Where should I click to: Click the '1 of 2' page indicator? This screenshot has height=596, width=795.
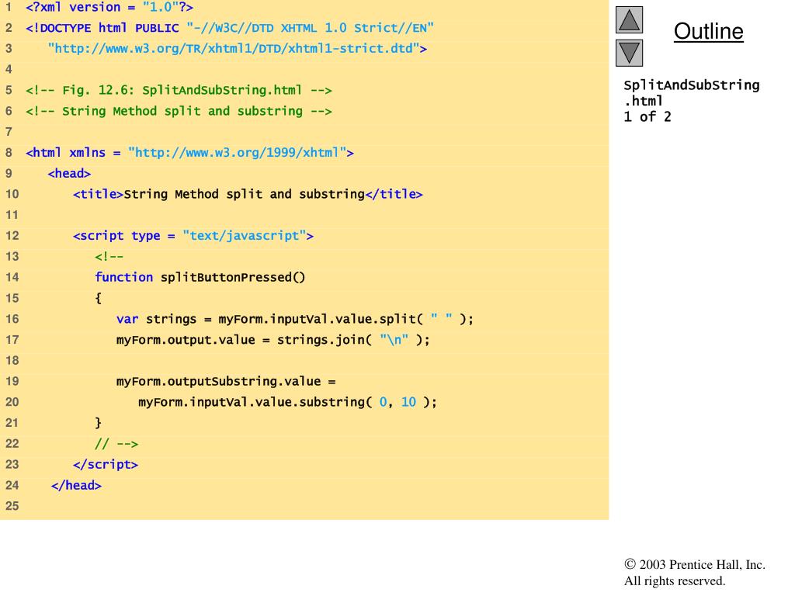tap(647, 117)
